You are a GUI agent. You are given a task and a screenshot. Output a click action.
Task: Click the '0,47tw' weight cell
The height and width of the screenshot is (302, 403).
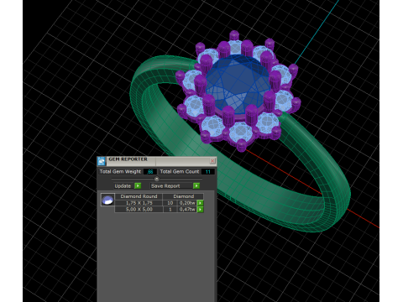point(187,210)
